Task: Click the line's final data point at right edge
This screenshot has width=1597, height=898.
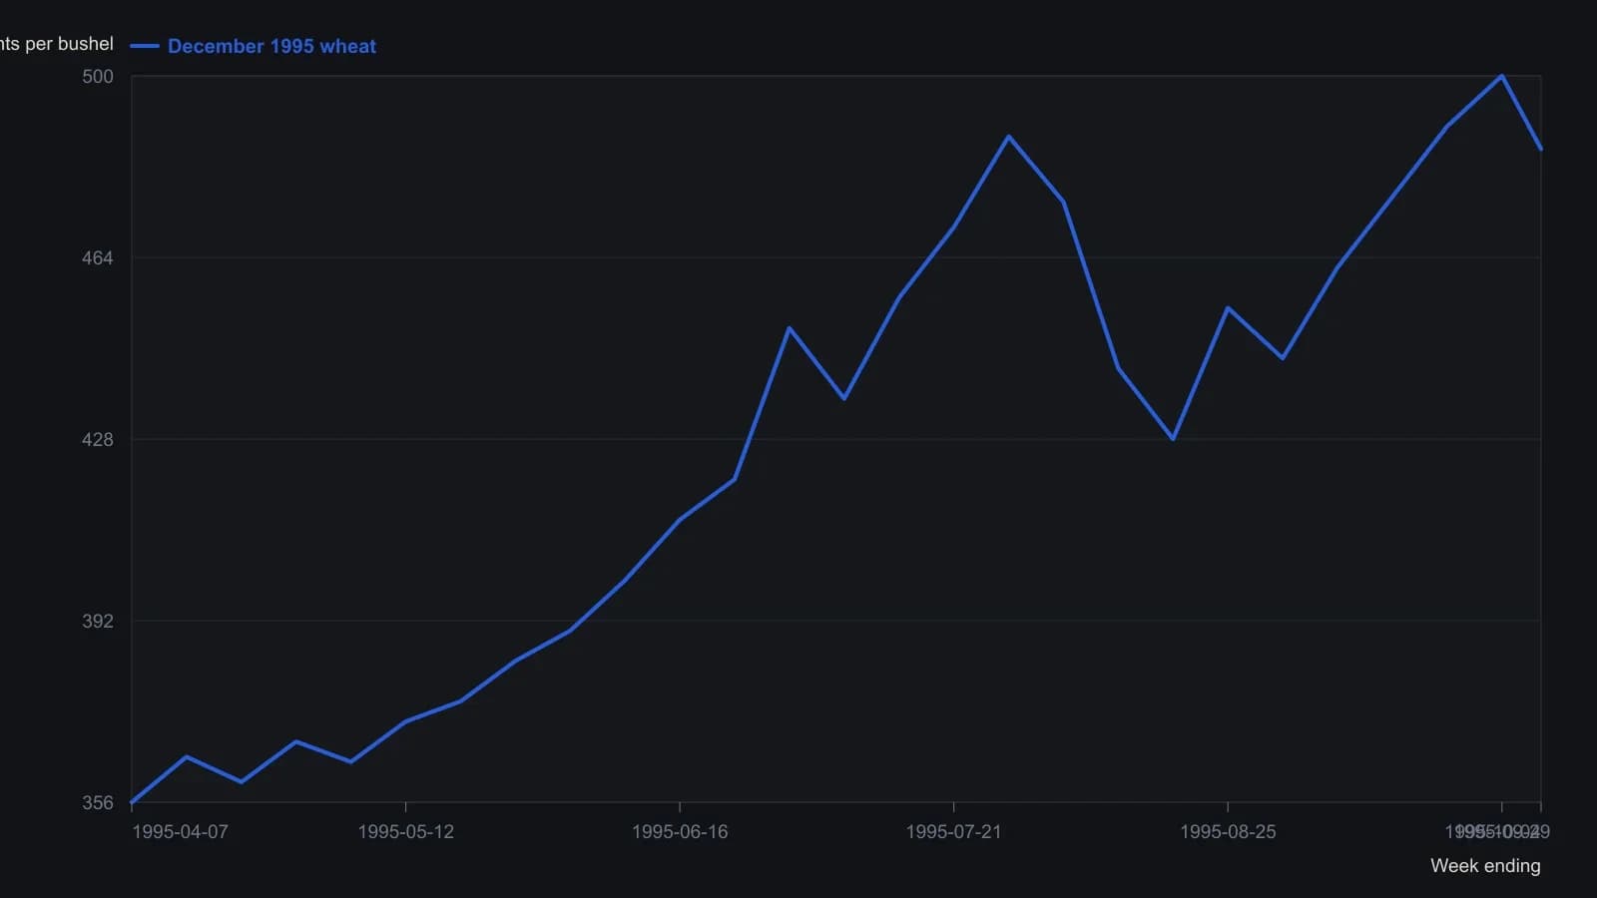Action: click(x=1541, y=149)
